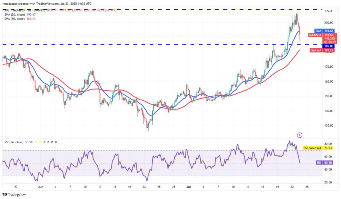Open the SOL/TetherUS symbol selector
Viewport: 341px width, 199px height.
click(15, 10)
